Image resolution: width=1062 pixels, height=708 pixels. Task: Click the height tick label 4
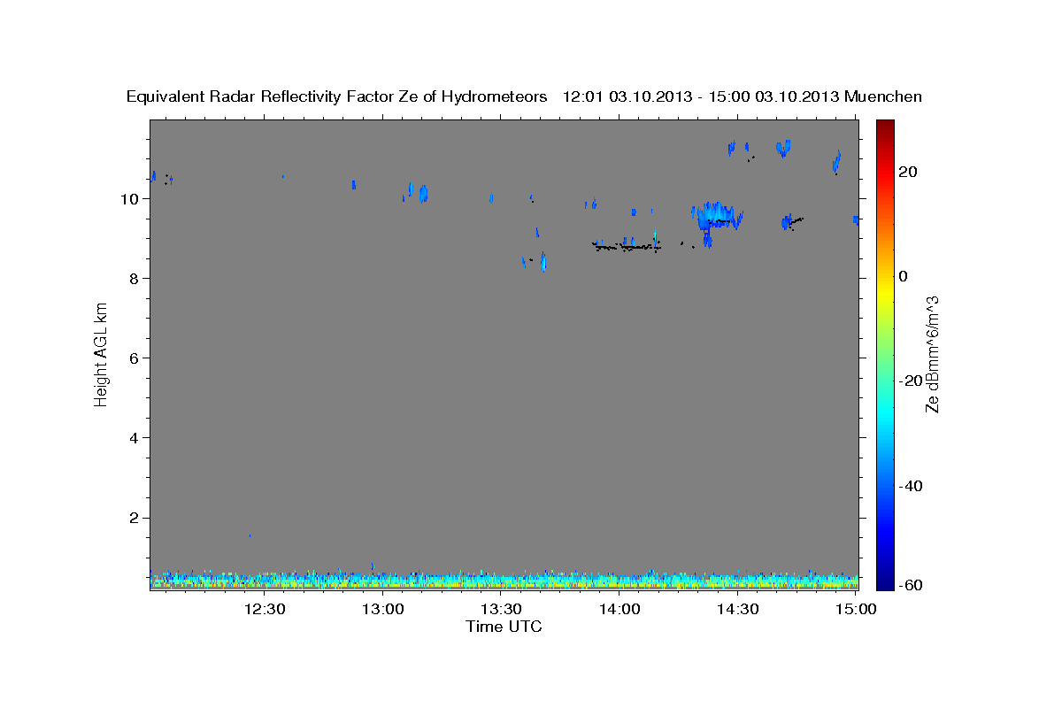[135, 437]
